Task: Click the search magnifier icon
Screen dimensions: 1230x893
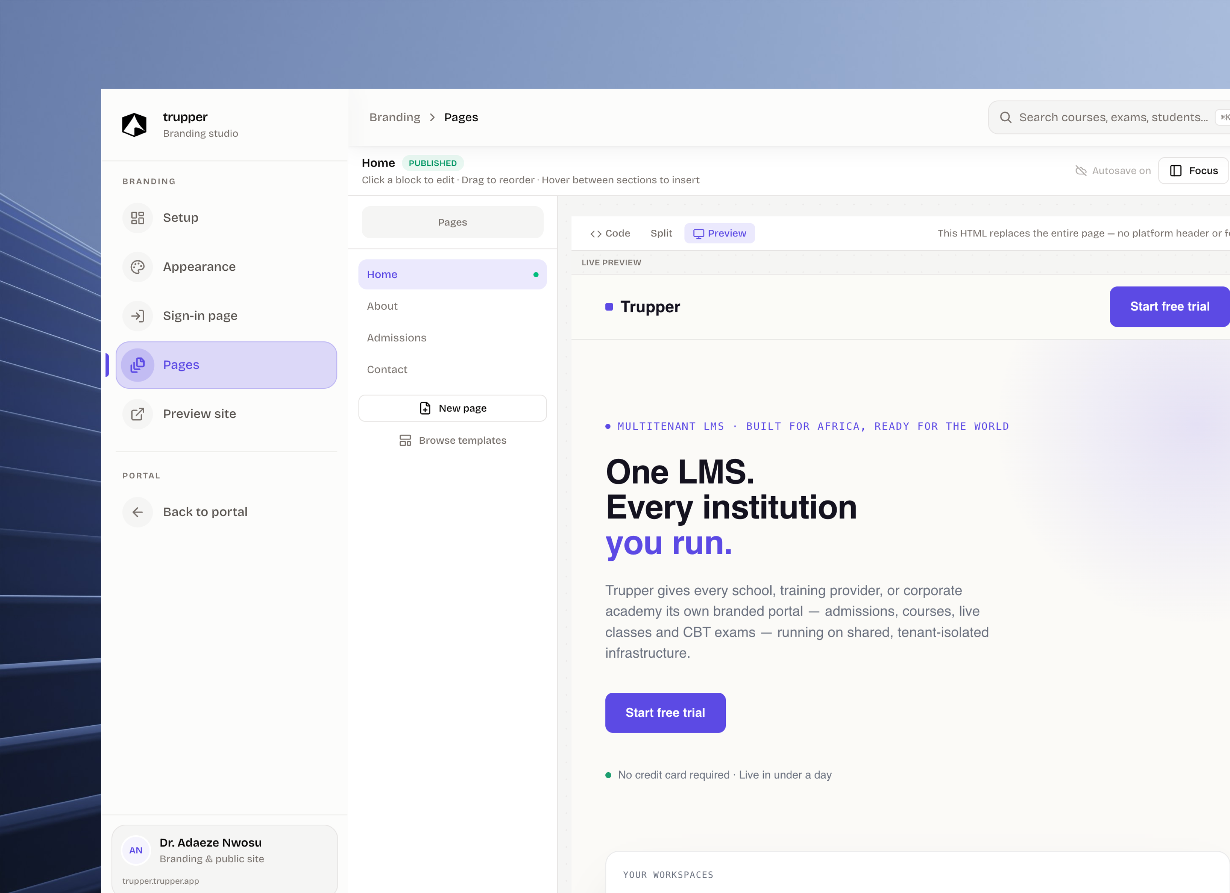Action: tap(1006, 117)
